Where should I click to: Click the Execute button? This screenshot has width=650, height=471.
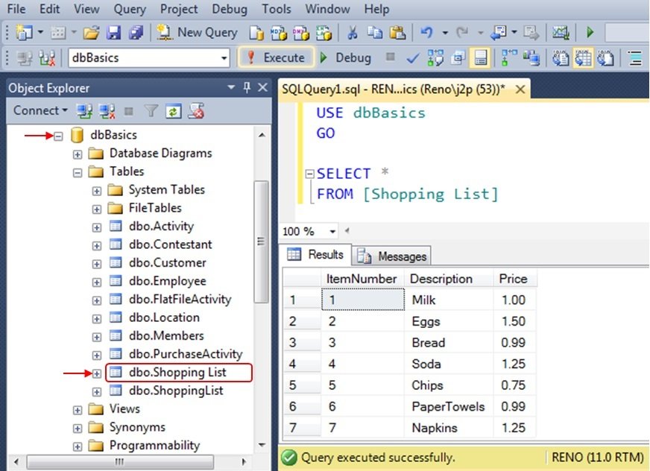275,57
